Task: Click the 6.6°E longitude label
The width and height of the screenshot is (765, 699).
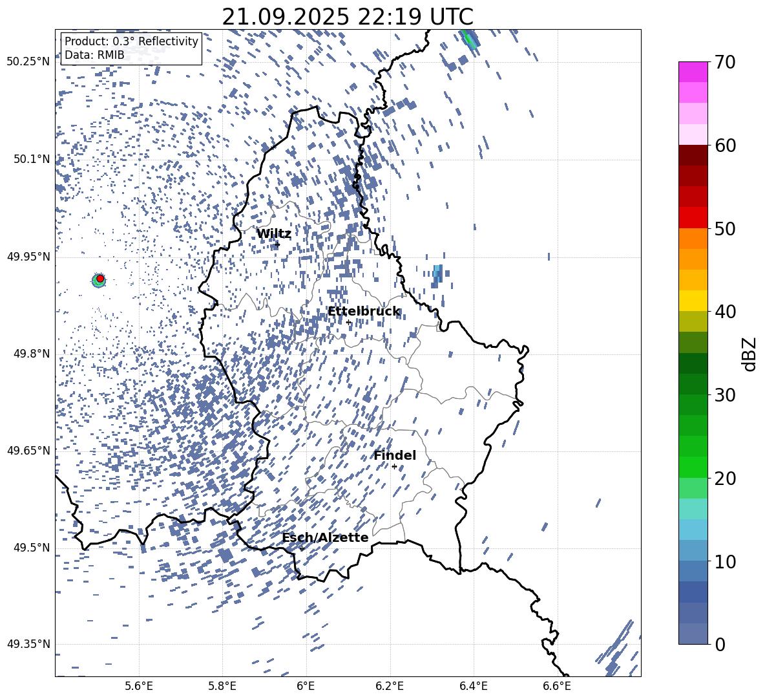Action: pyautogui.click(x=557, y=686)
